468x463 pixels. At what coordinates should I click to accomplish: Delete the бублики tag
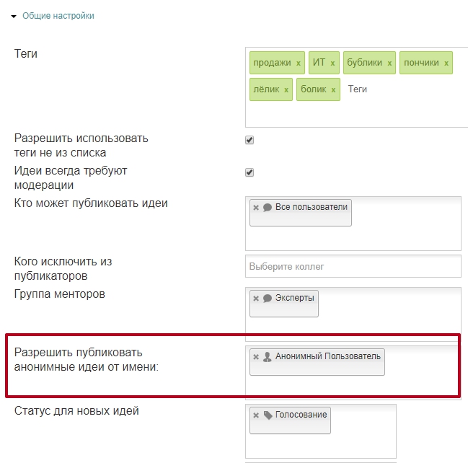(x=389, y=63)
